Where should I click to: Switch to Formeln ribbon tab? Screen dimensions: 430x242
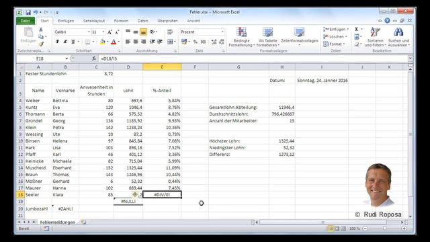[121, 21]
